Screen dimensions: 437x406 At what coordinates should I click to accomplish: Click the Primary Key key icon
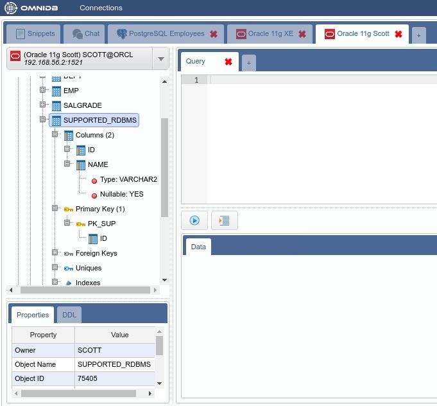69,209
